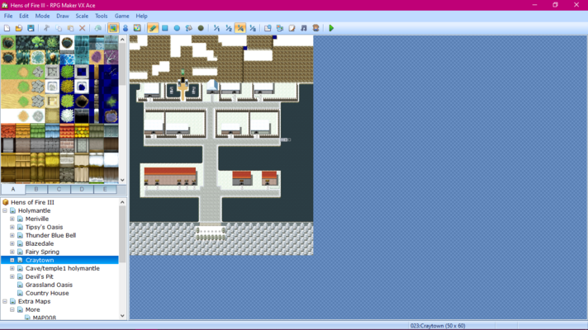The image size is (588, 330).
Task: Choose the Rectangle drawing tool
Action: [165, 28]
